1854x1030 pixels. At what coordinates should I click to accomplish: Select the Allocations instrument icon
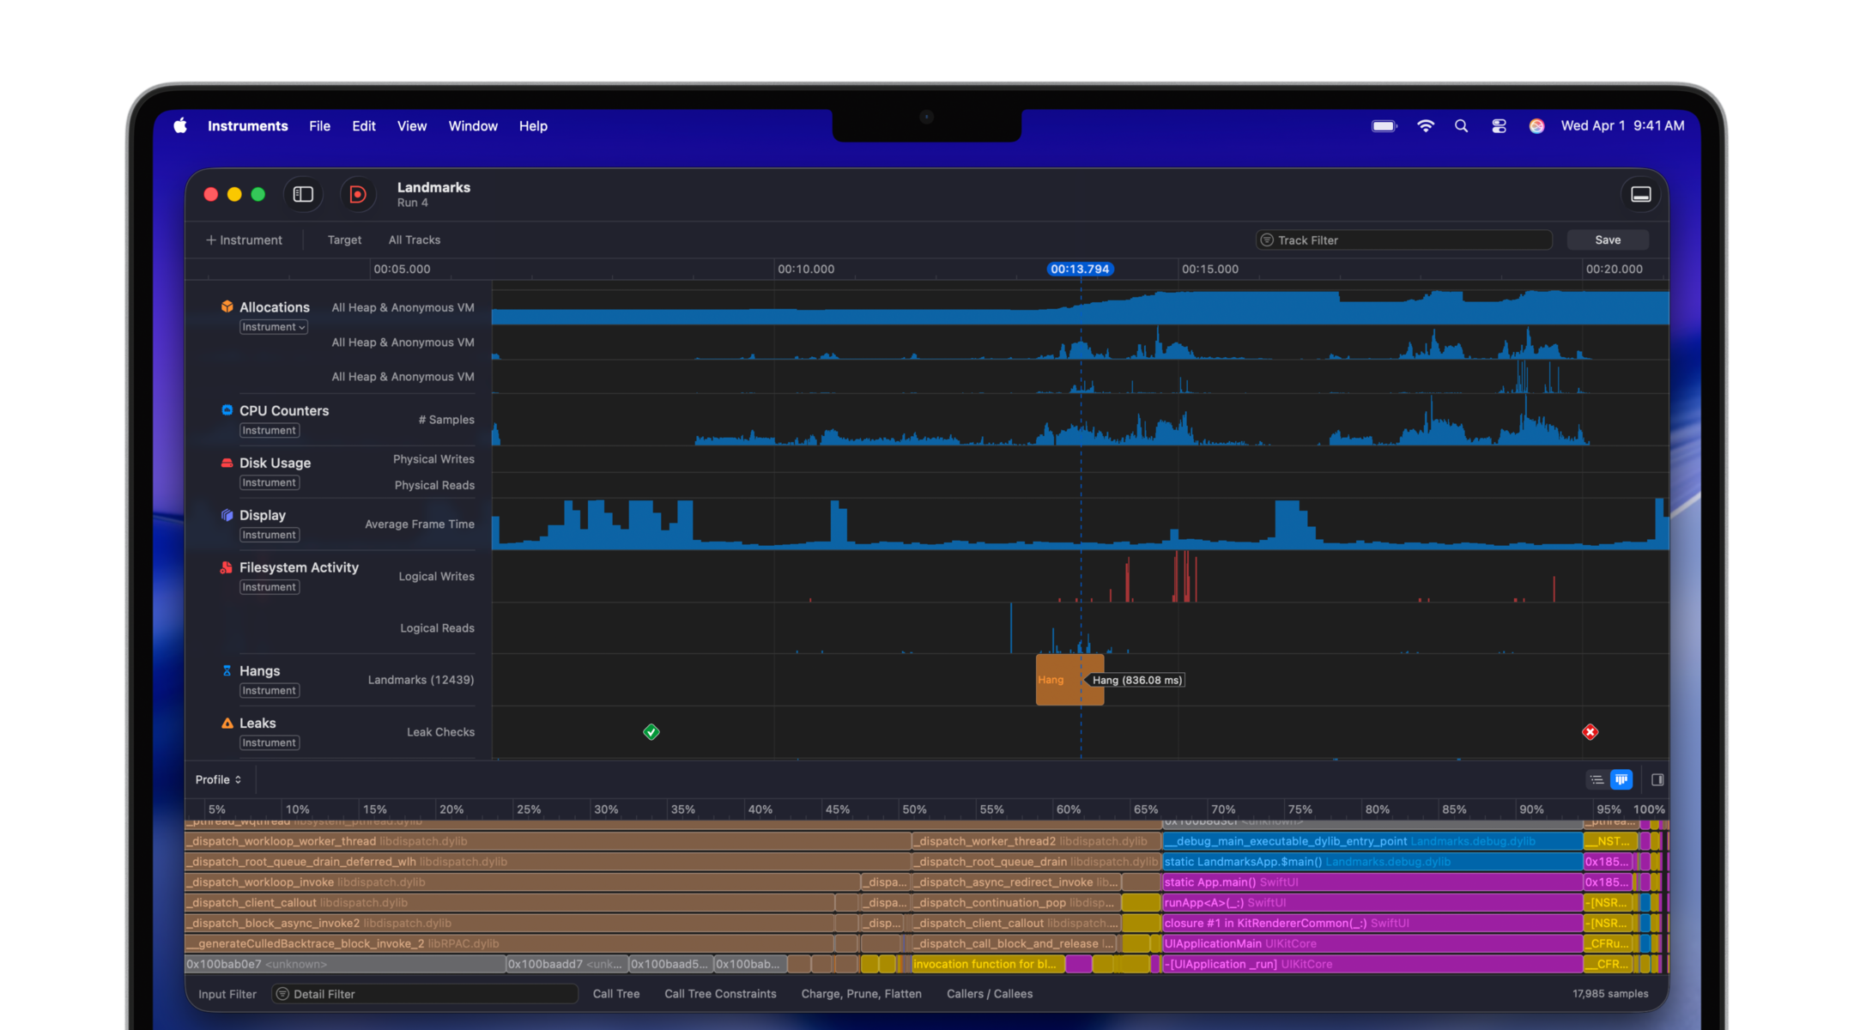[x=227, y=306]
